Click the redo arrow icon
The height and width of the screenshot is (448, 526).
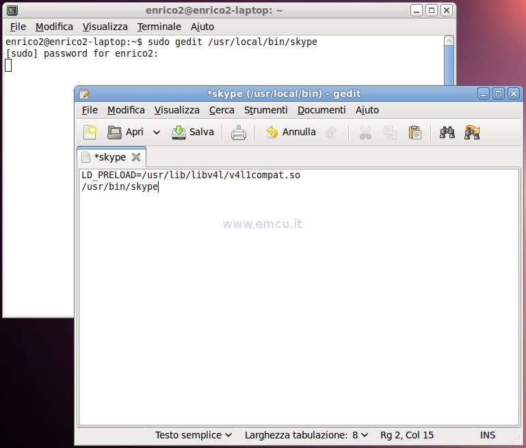pyautogui.click(x=331, y=132)
